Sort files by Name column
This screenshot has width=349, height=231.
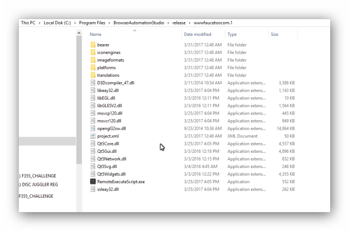click(x=96, y=35)
